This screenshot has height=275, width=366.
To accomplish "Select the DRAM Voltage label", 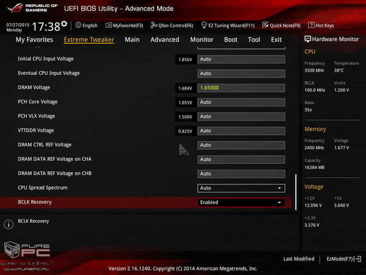I will pos(34,87).
